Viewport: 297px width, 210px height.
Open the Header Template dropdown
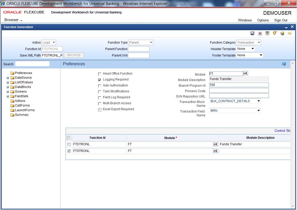pos(245,49)
